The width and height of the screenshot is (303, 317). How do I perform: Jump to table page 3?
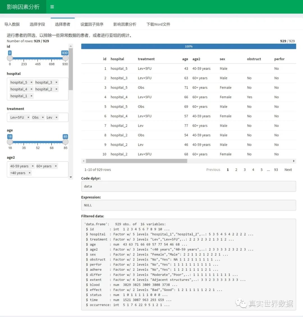click(245, 170)
